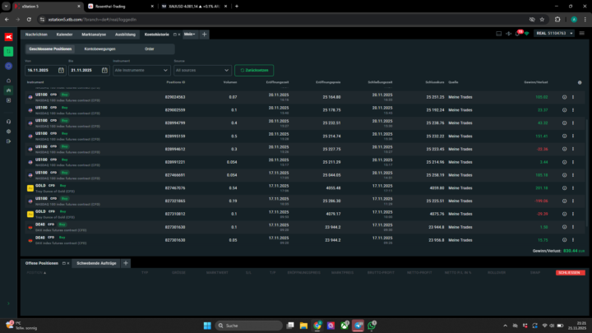Show info for position 829002559
592x333 pixels.
tap(564, 110)
